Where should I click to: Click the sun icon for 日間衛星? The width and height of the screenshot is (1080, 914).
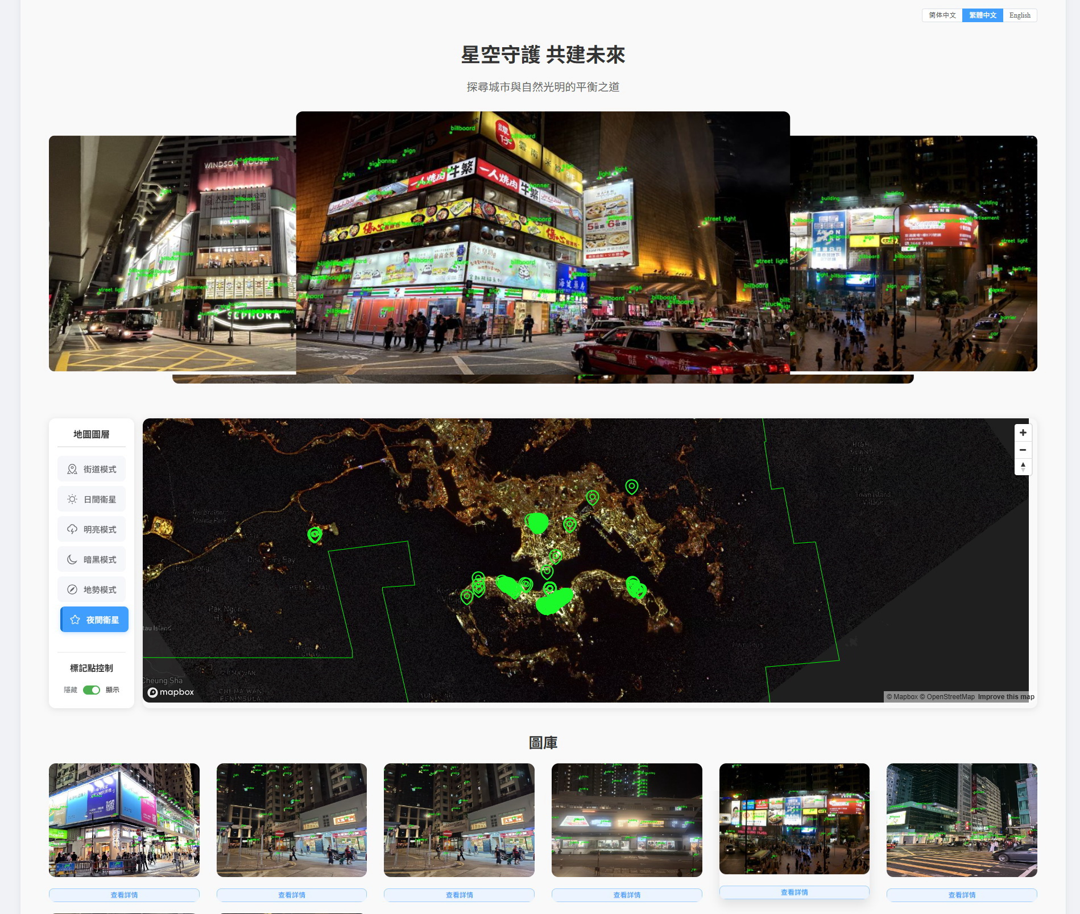coord(72,499)
